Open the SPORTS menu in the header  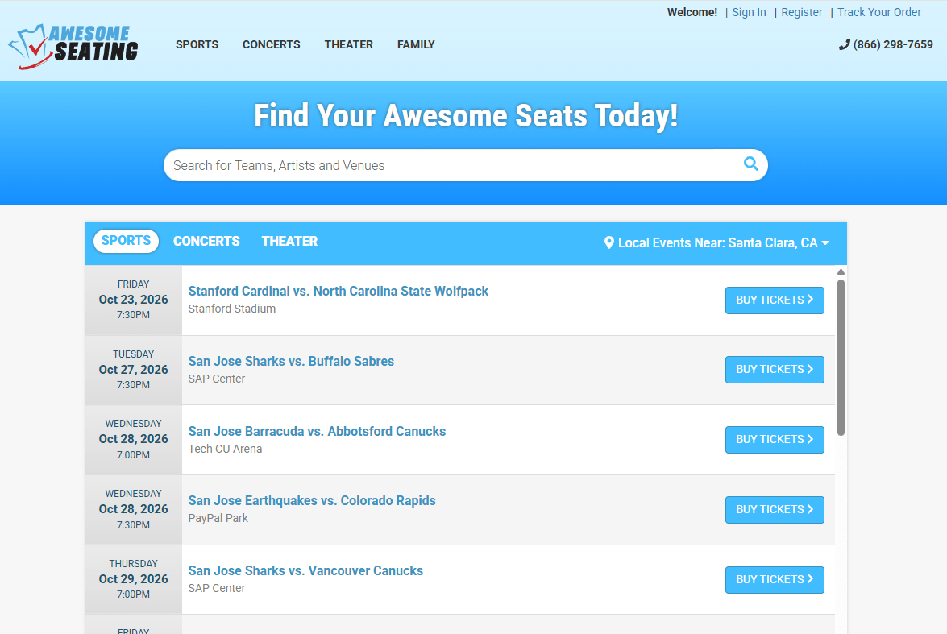point(197,44)
